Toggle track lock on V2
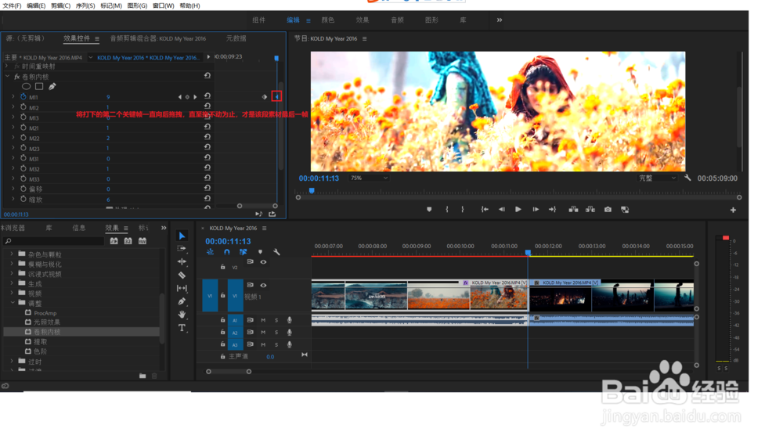 (222, 267)
